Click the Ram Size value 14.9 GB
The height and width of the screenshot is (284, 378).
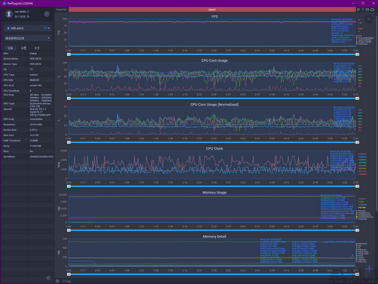pyautogui.click(x=34, y=135)
